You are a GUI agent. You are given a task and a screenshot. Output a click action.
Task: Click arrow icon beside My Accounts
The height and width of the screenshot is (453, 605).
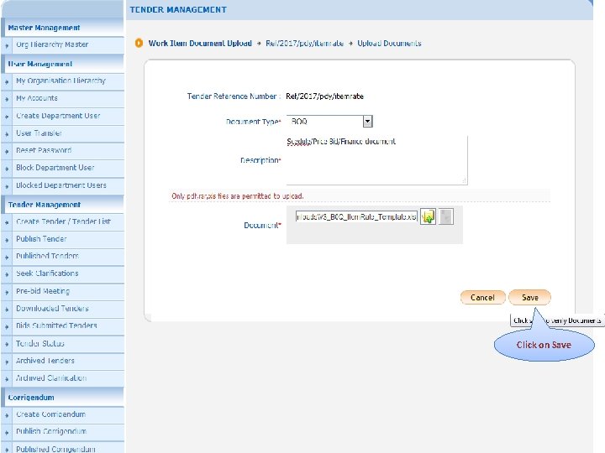pyautogui.click(x=7, y=99)
